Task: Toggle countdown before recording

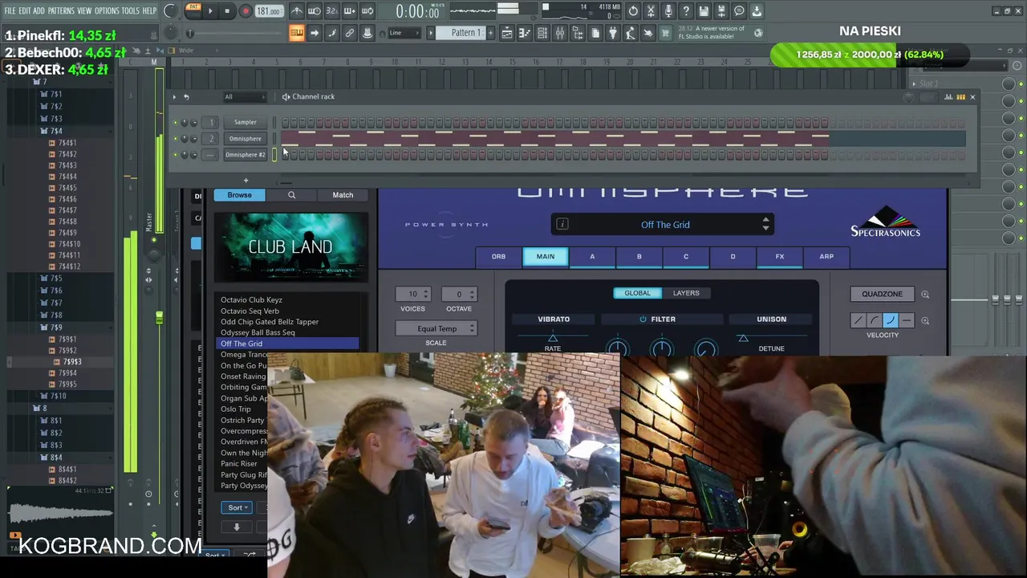Action: [x=331, y=11]
